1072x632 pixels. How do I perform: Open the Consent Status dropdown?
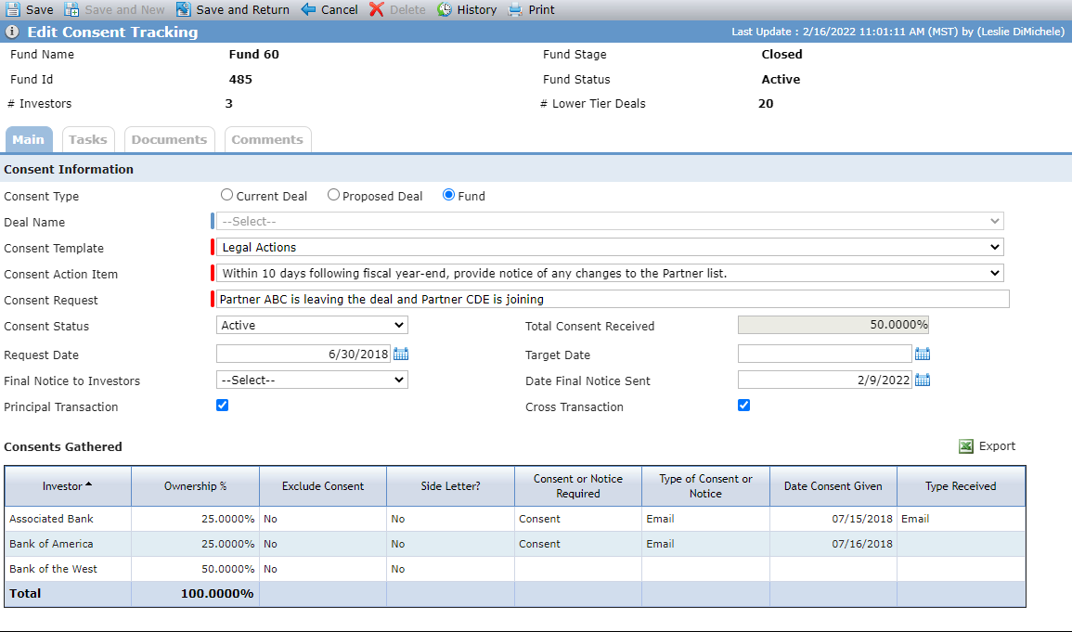(312, 325)
